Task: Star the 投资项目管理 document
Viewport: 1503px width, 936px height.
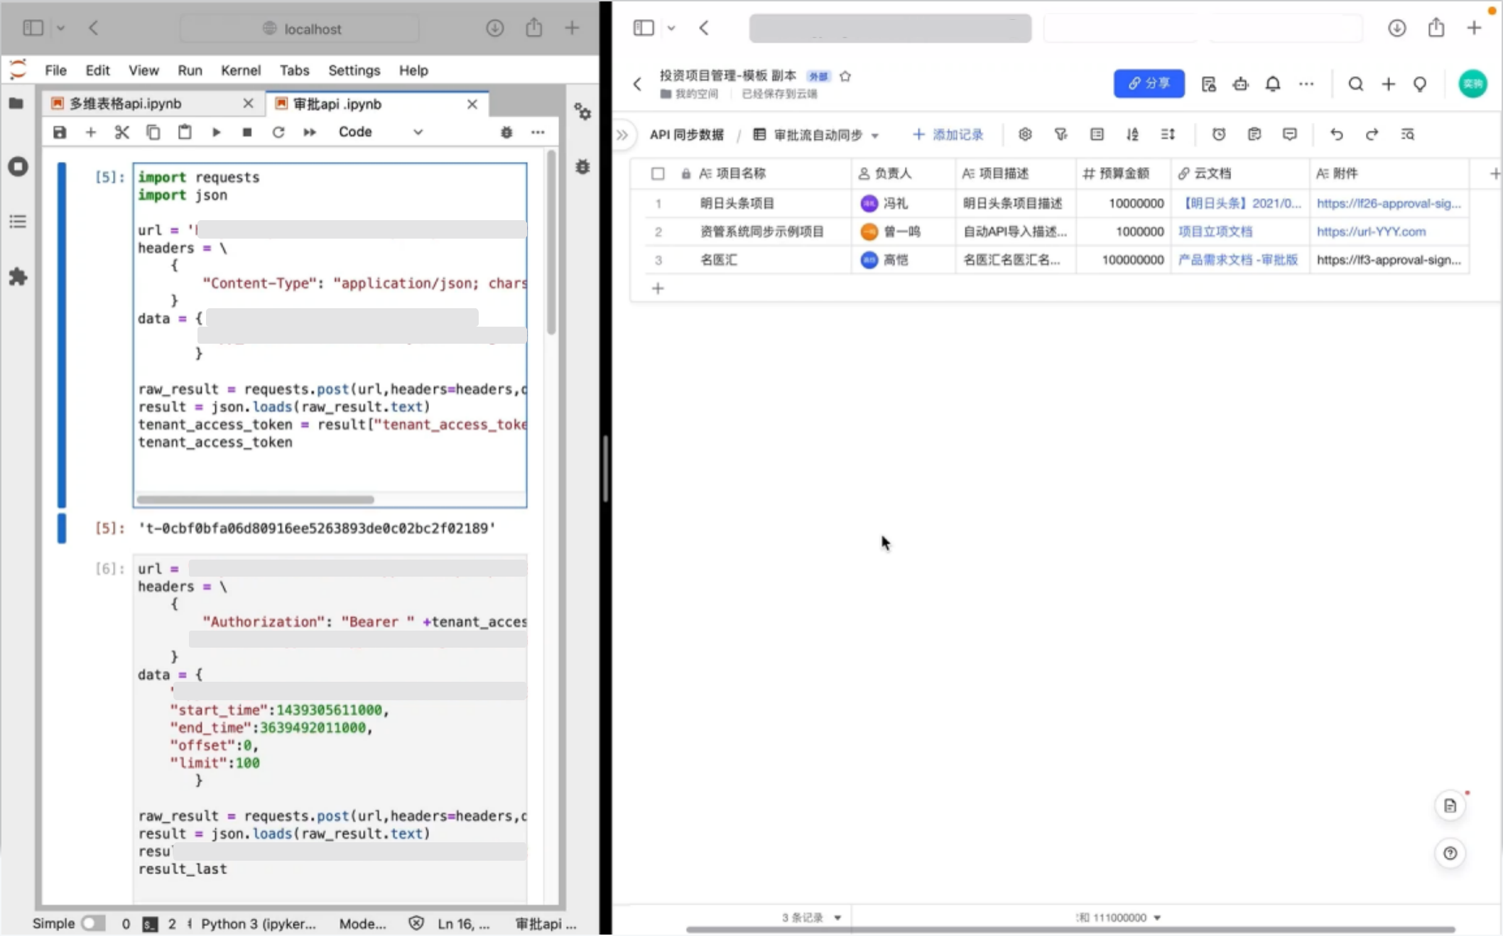Action: [845, 76]
